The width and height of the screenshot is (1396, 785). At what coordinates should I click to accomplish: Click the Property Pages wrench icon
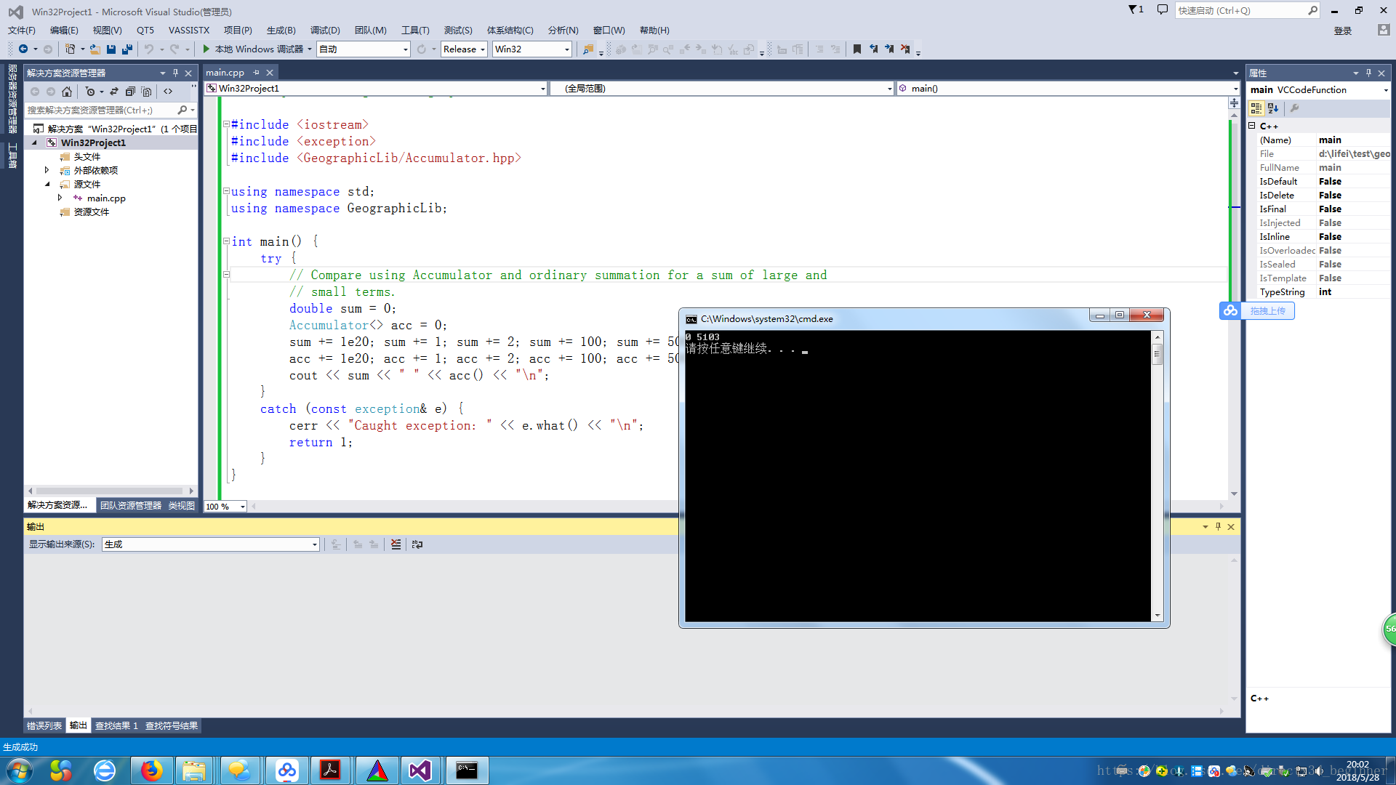1294,108
